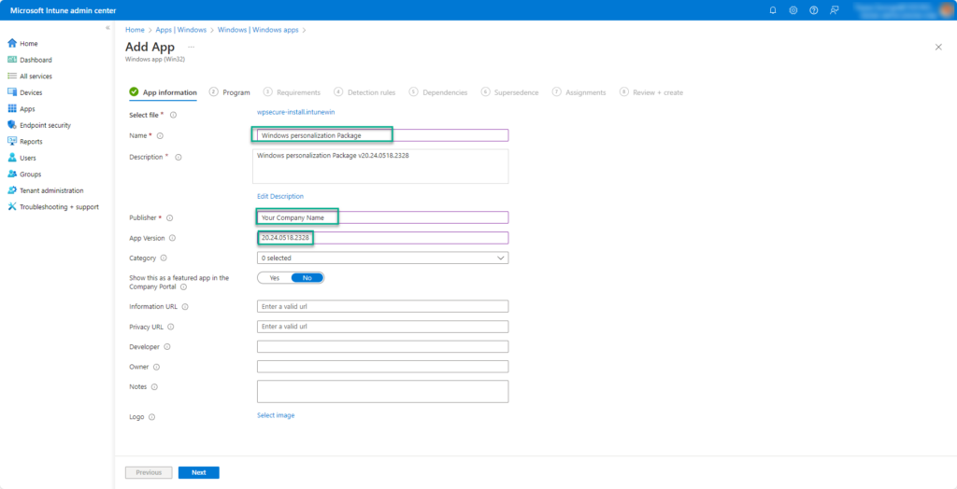Select the Dependencies step
The image size is (957, 489).
pyautogui.click(x=438, y=92)
